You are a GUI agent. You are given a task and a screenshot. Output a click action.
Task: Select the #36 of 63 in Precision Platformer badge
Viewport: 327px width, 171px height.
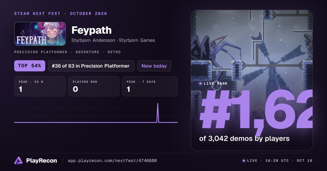click(x=91, y=66)
